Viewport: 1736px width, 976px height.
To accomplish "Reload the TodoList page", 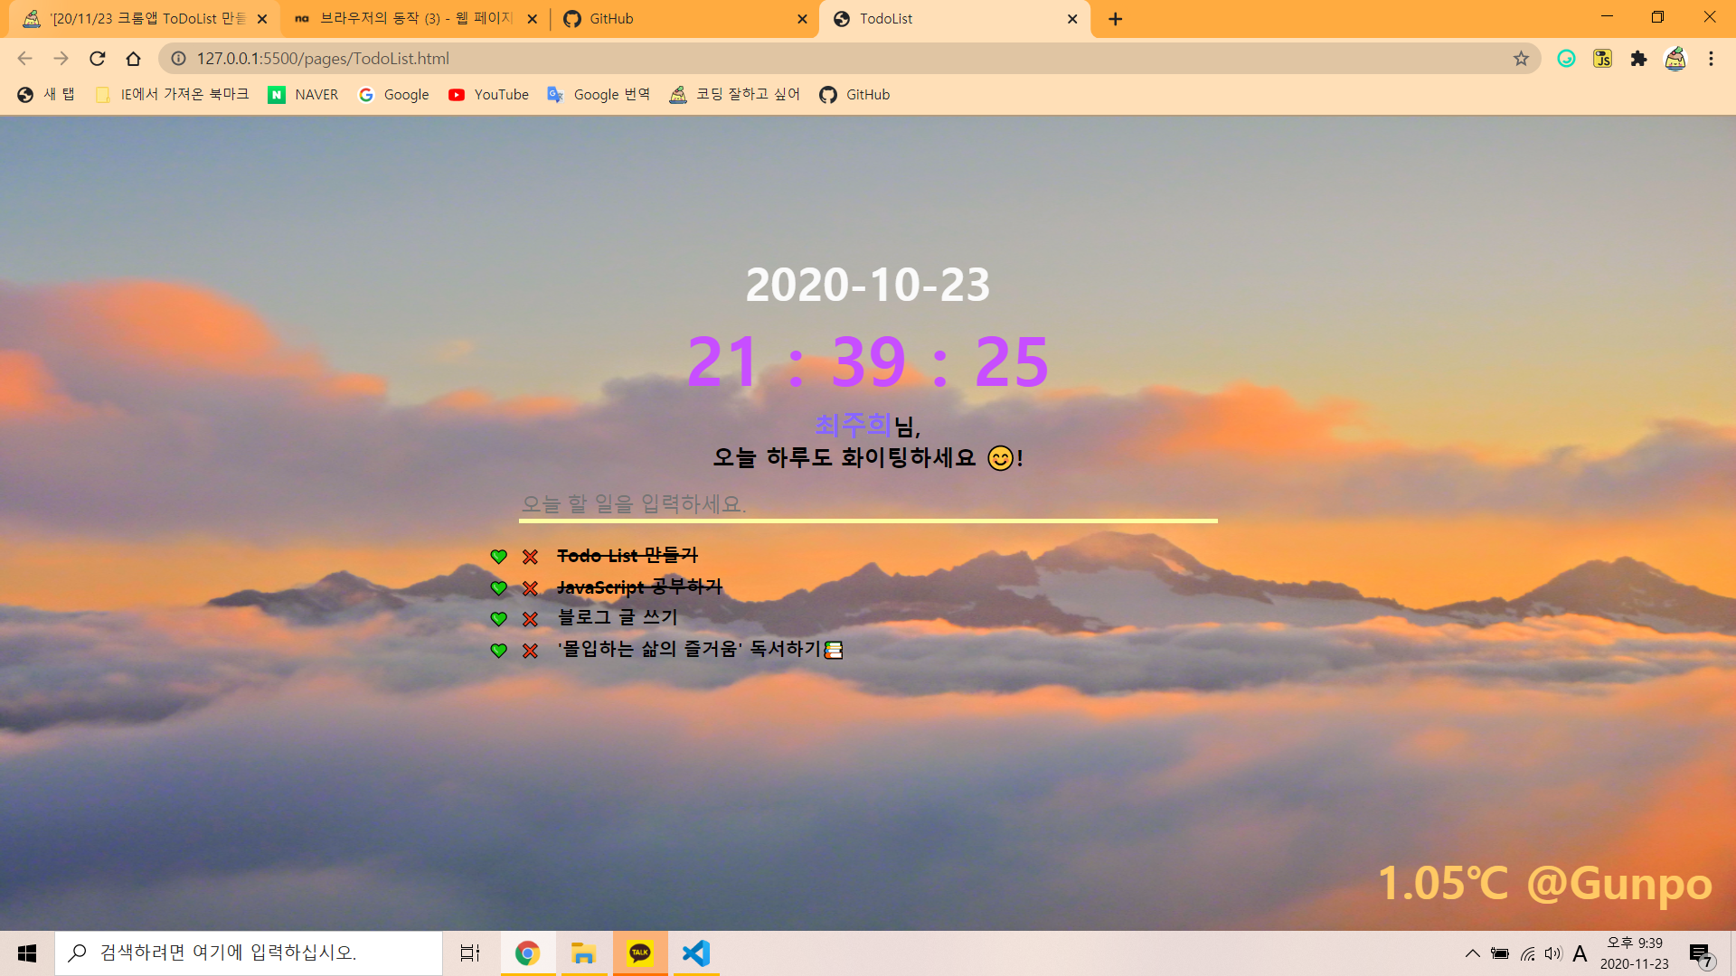I will [98, 59].
